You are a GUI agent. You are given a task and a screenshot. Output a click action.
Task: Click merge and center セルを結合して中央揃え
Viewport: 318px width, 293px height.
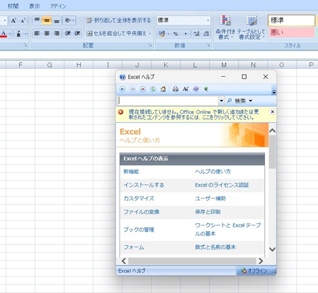[x=116, y=34]
